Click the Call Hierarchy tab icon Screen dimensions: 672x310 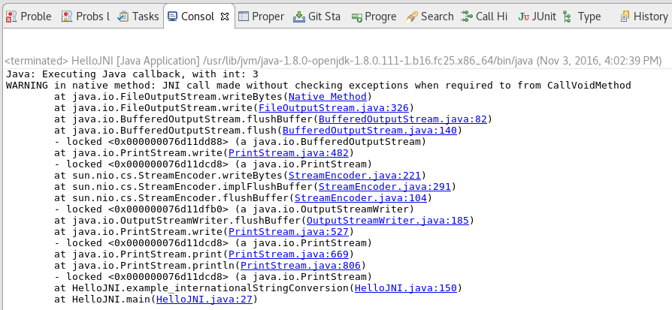tap(467, 16)
